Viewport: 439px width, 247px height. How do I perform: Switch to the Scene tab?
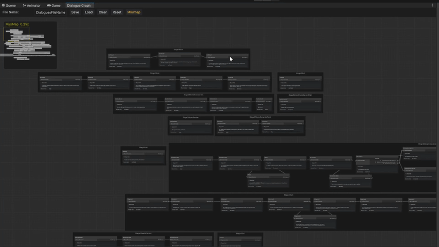(x=9, y=5)
